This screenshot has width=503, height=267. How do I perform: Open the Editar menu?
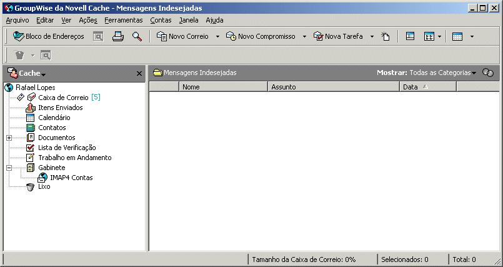click(45, 20)
